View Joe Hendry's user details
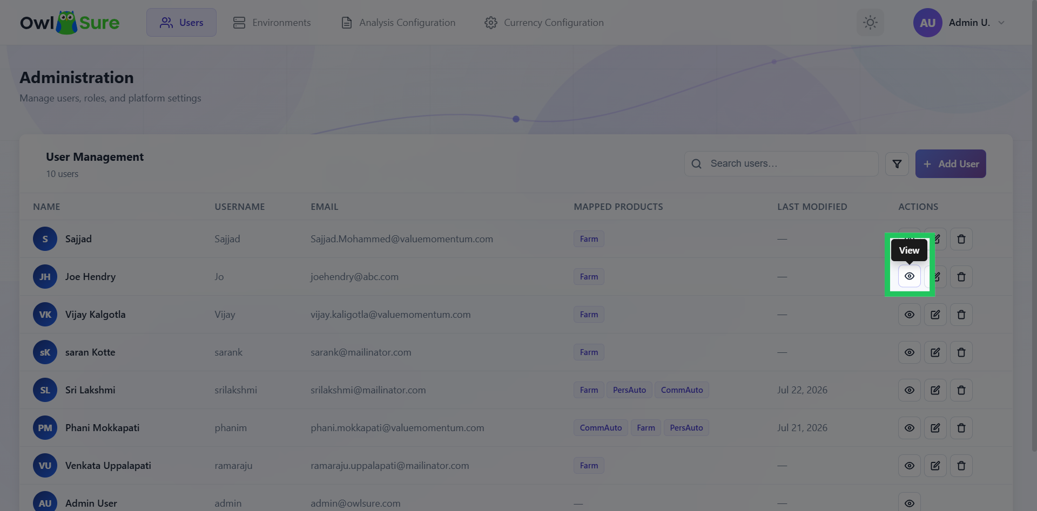 pyautogui.click(x=910, y=276)
